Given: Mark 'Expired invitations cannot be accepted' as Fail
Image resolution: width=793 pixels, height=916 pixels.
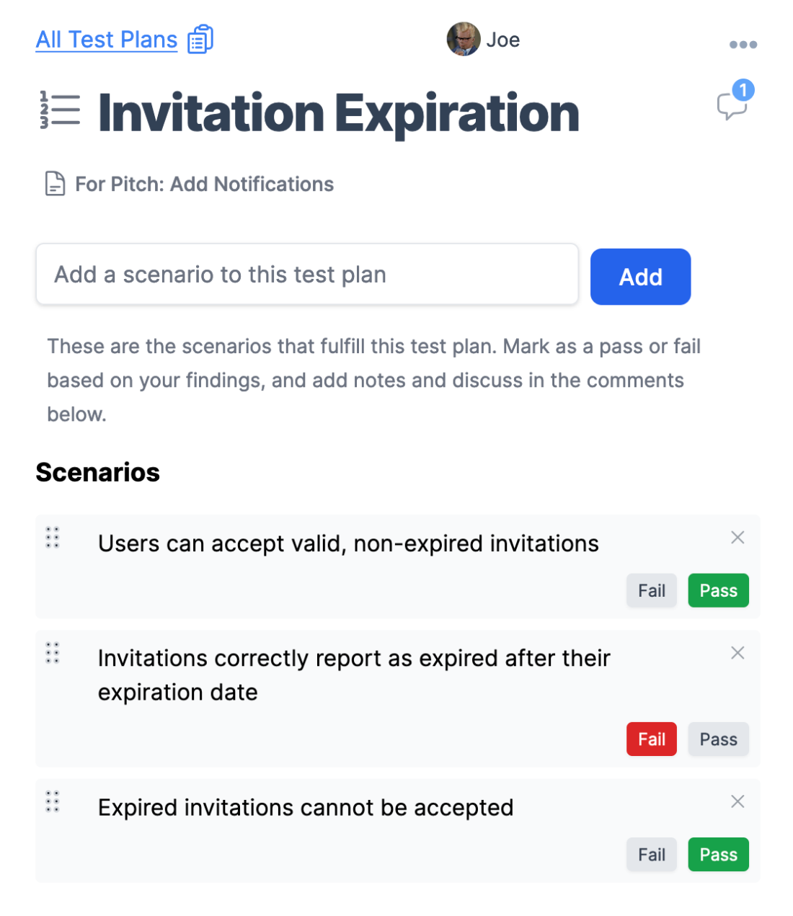Looking at the screenshot, I should [x=652, y=854].
